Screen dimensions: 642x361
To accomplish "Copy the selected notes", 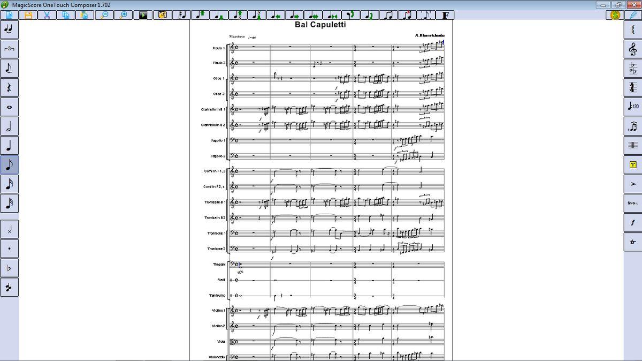I will click(65, 15).
